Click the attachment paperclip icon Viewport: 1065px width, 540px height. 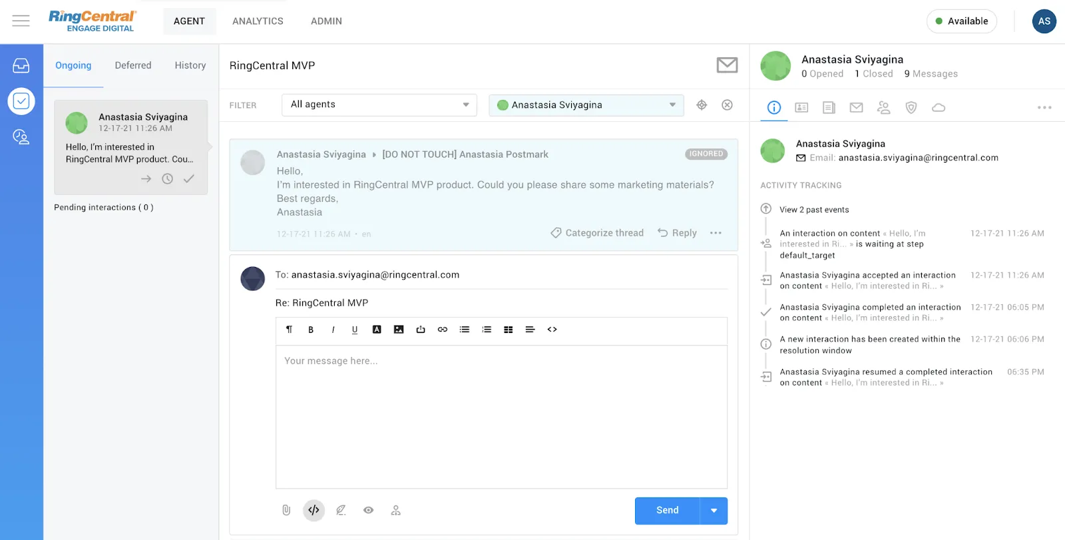(x=286, y=510)
